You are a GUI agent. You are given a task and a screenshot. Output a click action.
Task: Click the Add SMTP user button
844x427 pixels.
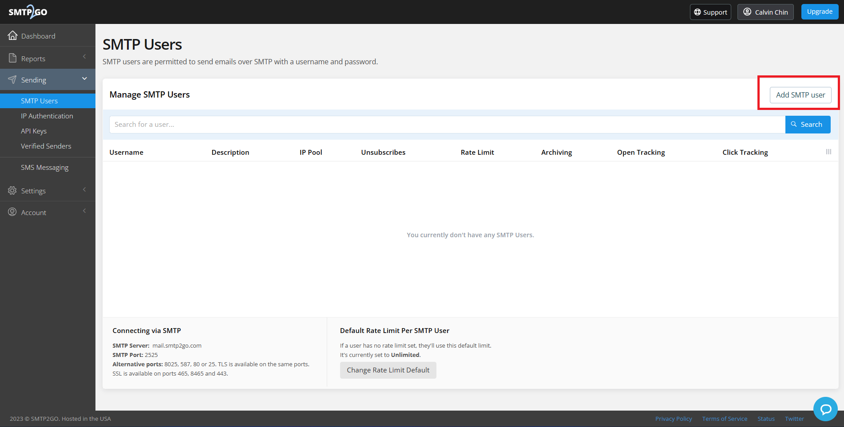[800, 95]
